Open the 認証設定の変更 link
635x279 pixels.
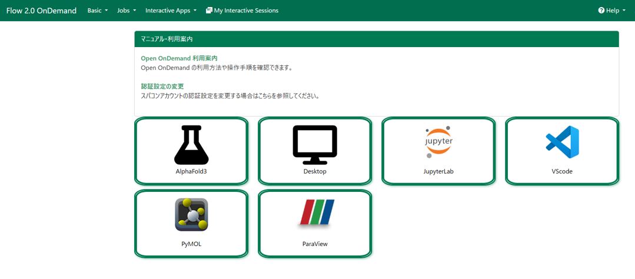coord(162,87)
